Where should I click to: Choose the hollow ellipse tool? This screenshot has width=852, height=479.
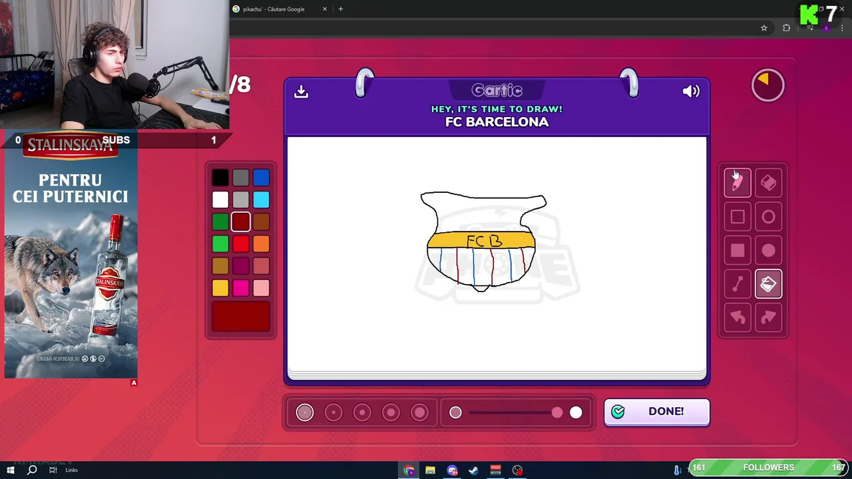pos(769,217)
